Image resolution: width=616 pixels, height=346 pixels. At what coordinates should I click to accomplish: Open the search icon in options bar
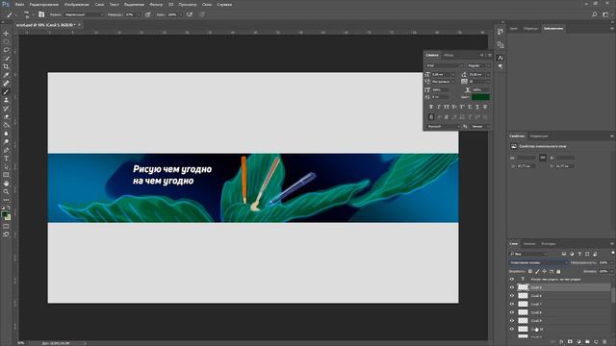(x=595, y=14)
